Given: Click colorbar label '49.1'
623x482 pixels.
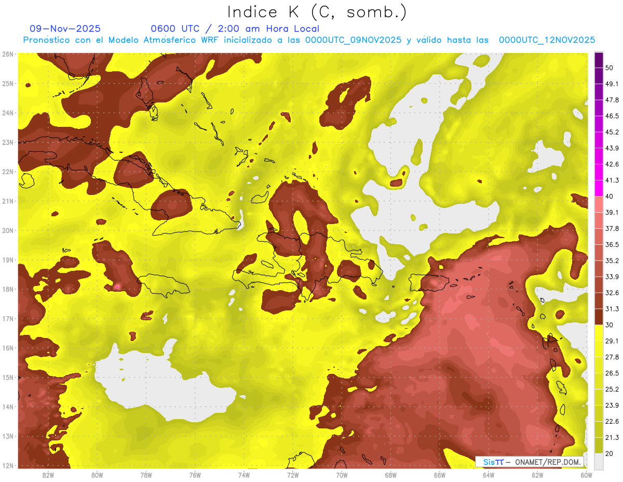Looking at the screenshot, I should tap(612, 84).
